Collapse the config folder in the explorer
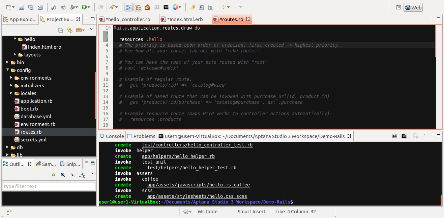This screenshot has height=218, width=444. click(7, 70)
